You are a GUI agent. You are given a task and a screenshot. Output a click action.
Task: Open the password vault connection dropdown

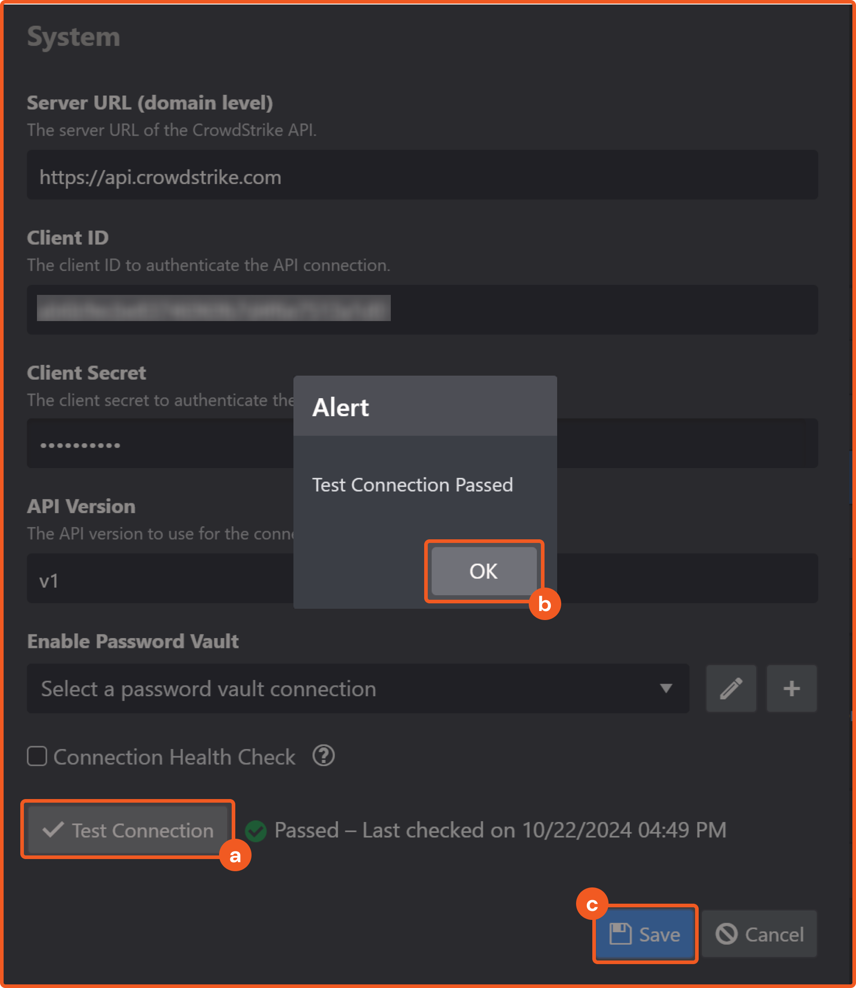click(334, 689)
